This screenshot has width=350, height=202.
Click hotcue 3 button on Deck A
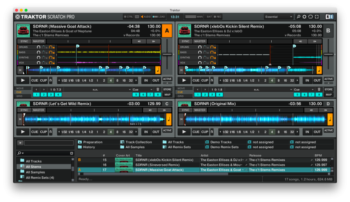tap(51, 94)
